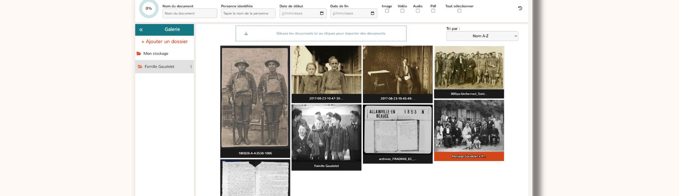Open calendar picker for Date de début
679x196 pixels.
321,13
